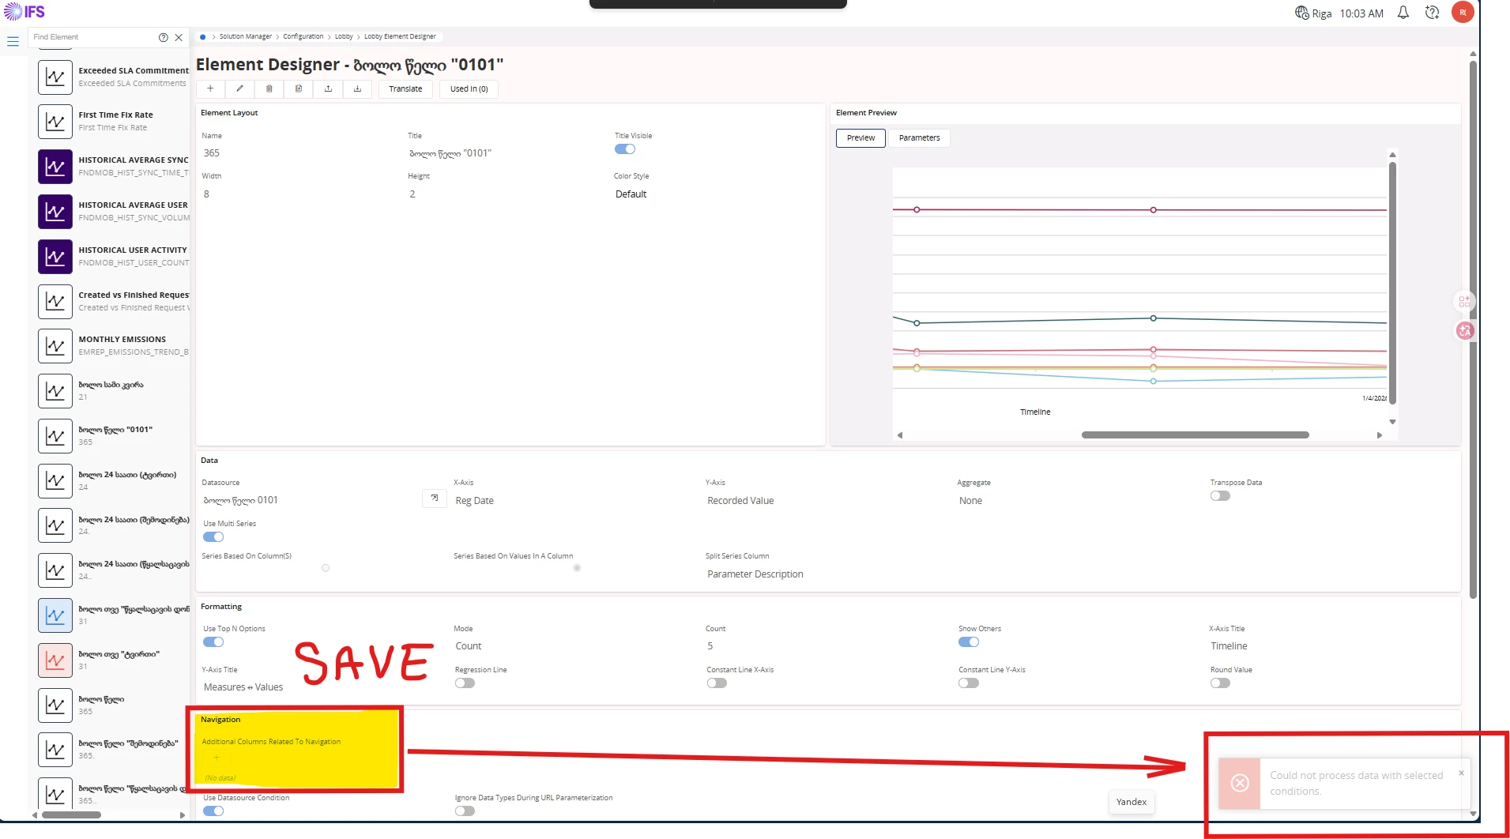
Task: Click the translate badge icon at right edge
Action: coord(1465,331)
